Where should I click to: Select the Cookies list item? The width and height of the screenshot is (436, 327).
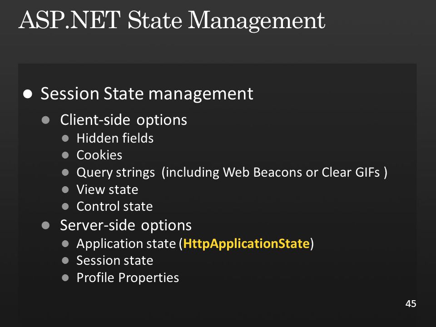(x=99, y=155)
